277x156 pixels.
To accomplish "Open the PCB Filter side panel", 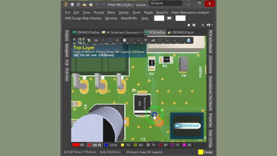I will (67, 75).
